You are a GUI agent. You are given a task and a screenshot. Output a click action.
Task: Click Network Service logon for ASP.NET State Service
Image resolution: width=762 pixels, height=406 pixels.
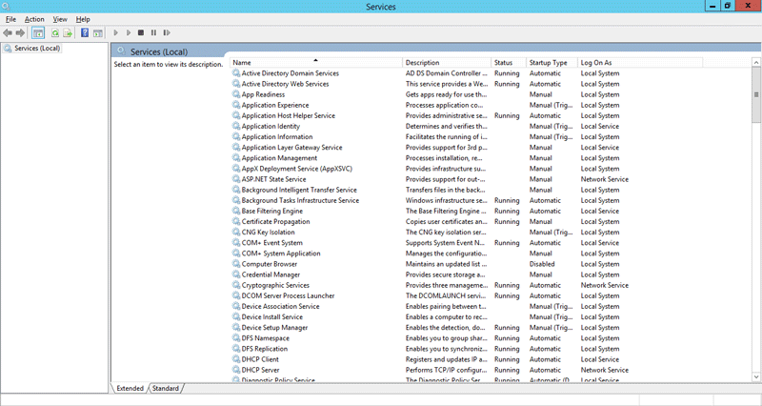pyautogui.click(x=605, y=179)
